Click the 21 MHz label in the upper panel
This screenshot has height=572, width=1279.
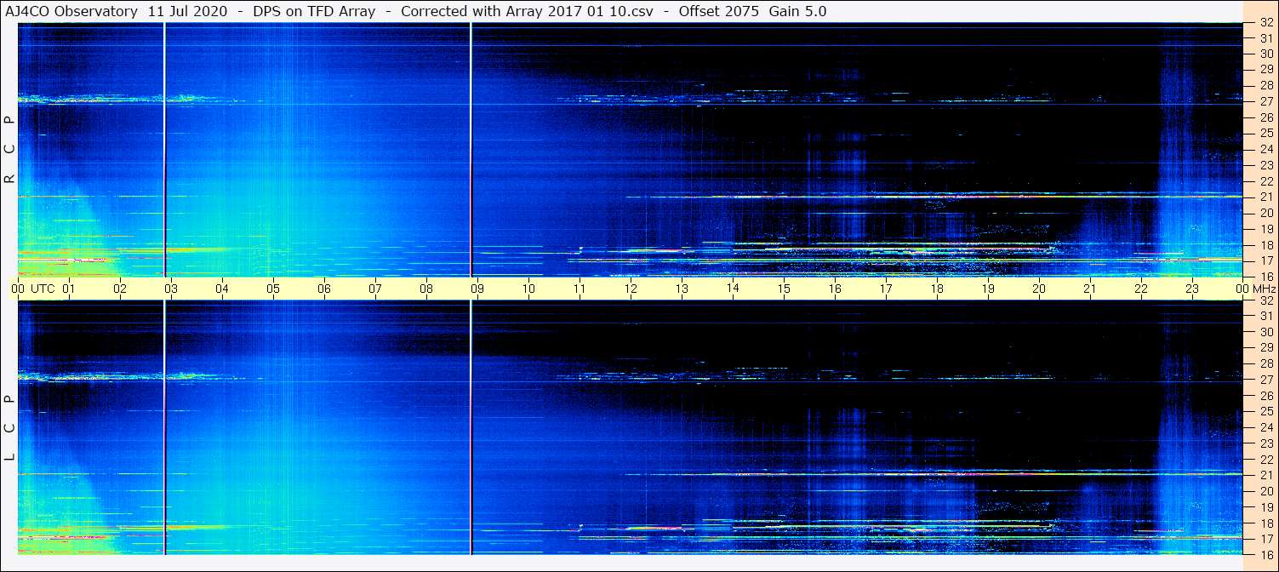point(1265,197)
